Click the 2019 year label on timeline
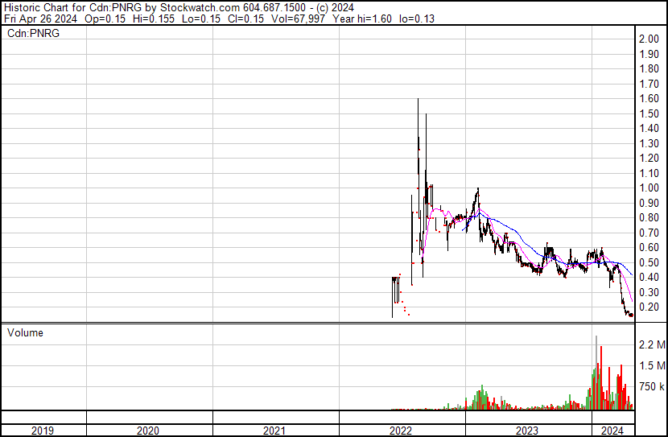Viewport: 668px width, 437px height. [43, 430]
